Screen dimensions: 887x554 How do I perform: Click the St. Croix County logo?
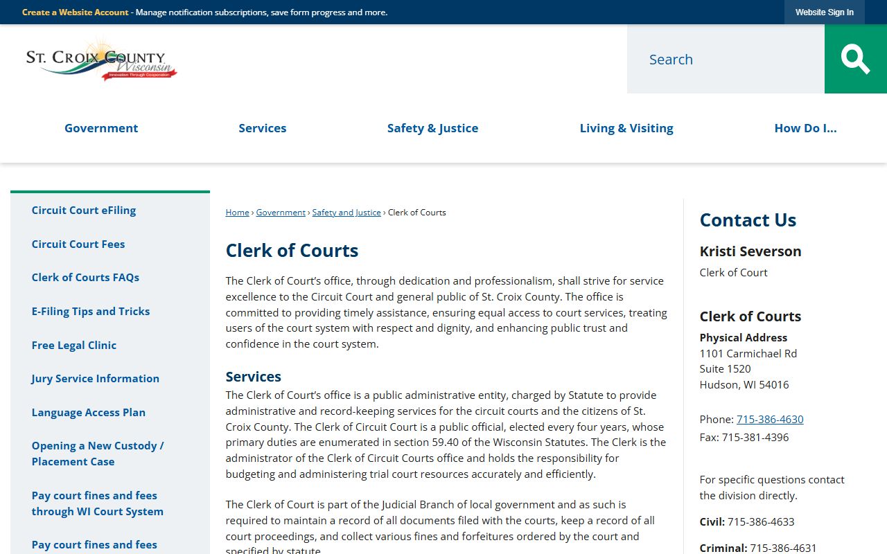pyautogui.click(x=101, y=60)
